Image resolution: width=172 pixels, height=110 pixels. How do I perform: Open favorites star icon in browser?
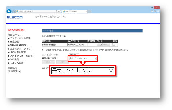coord(155,11)
